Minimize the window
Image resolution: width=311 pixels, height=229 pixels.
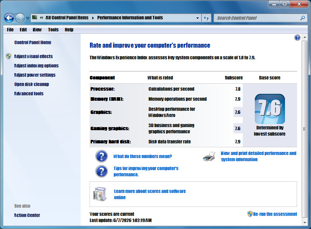tap(274, 4)
